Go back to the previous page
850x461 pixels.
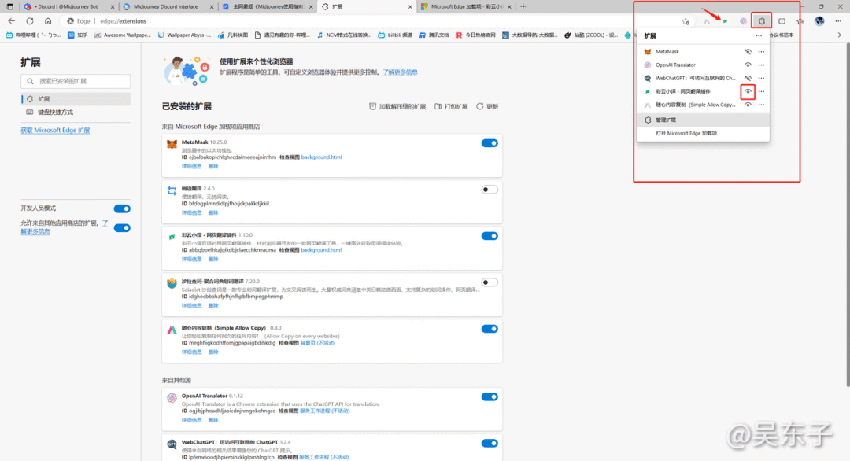coord(11,21)
